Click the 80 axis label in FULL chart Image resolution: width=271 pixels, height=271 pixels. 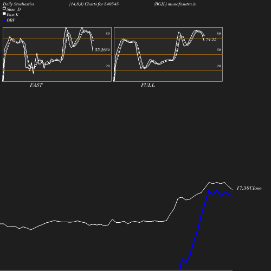coord(219,34)
